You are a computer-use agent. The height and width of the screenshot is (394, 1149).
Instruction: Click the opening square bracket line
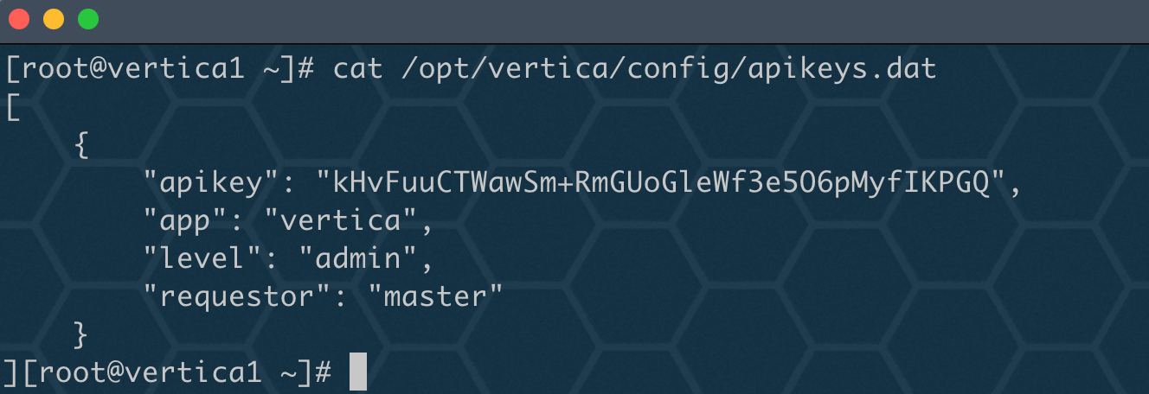pyautogui.click(x=11, y=108)
